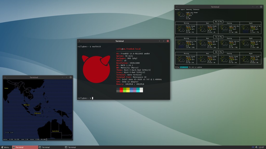Open window menu from the map Terminal titlebar icon
The height and width of the screenshot is (149, 266).
coord(5,77)
